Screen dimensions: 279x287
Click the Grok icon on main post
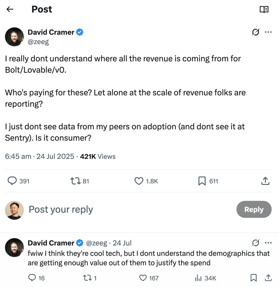[x=256, y=32]
